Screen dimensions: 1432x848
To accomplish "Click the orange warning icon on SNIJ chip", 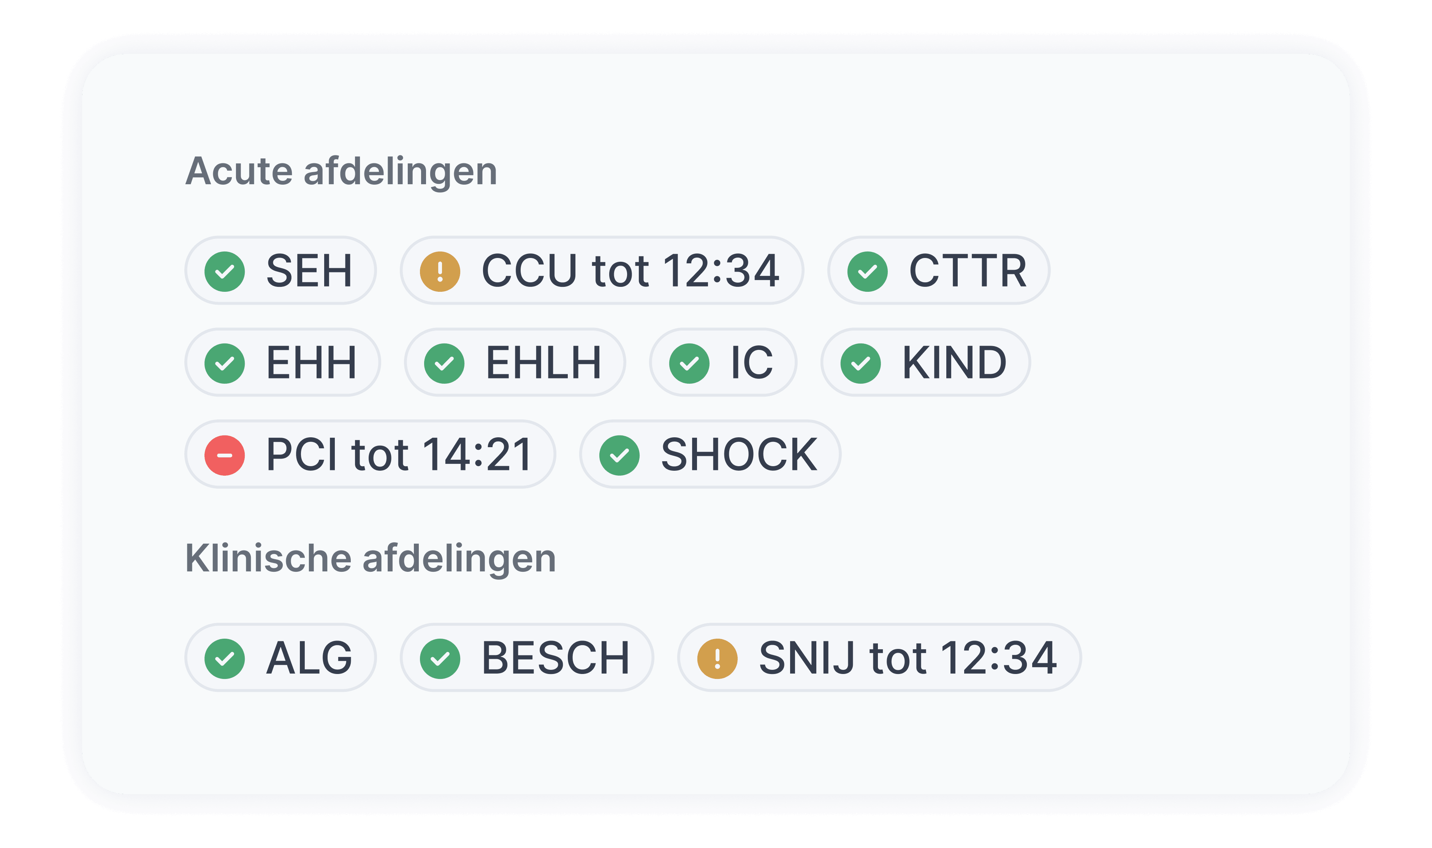I will pyautogui.click(x=717, y=658).
